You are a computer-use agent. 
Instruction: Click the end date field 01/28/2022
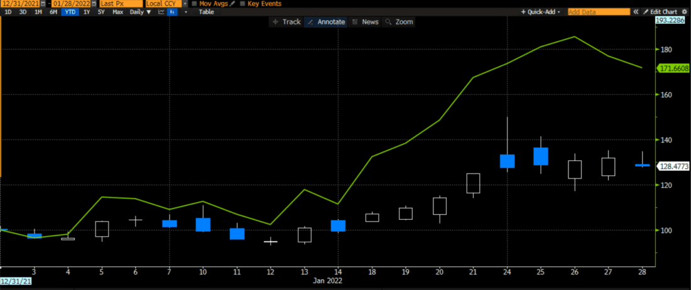pos(71,4)
